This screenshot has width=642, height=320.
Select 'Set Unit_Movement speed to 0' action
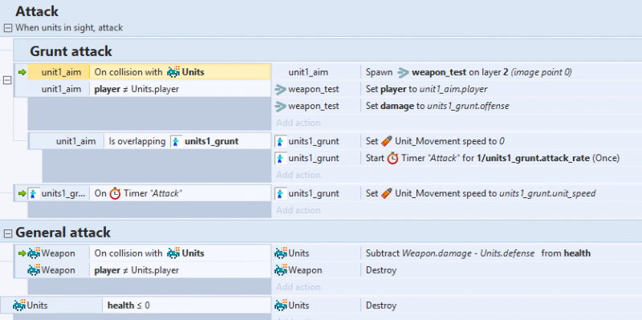(x=435, y=141)
